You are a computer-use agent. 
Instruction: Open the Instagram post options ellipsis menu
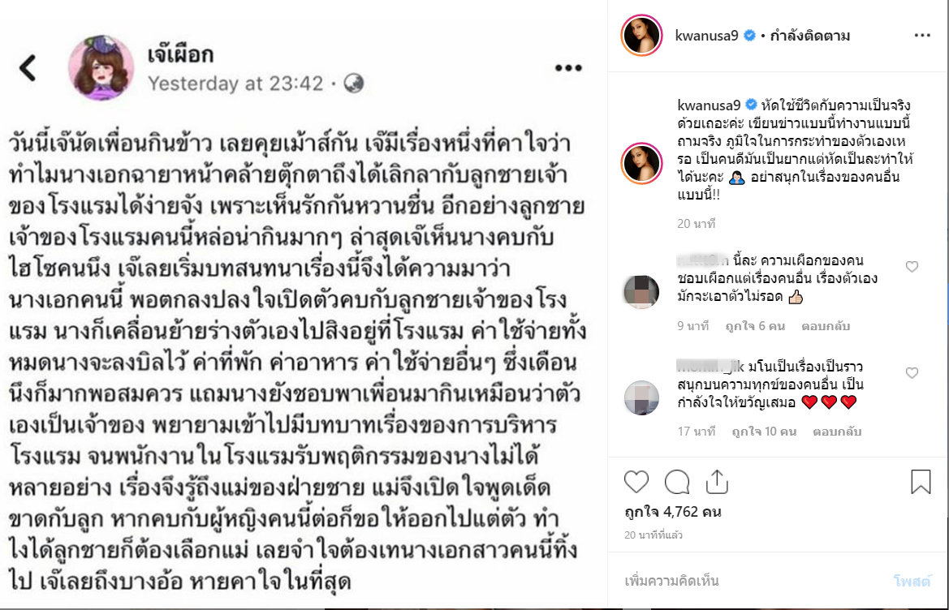point(922,36)
